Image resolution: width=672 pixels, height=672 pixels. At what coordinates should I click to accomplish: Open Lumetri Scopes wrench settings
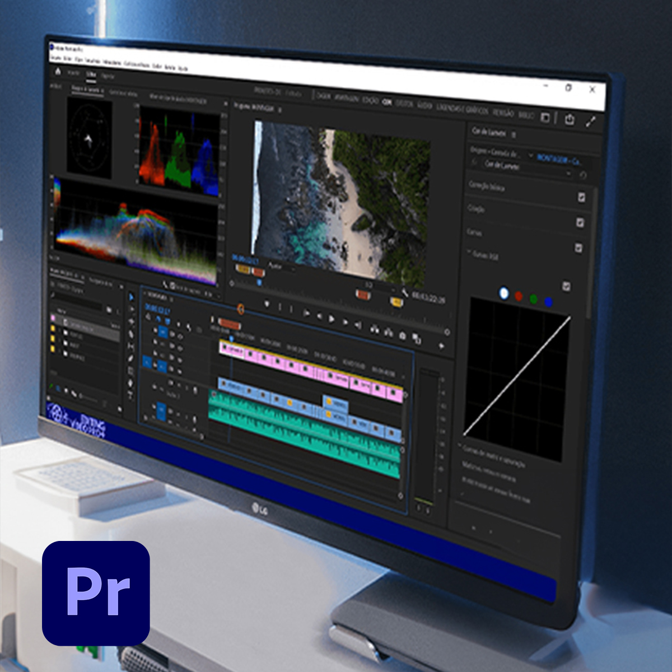point(165,284)
